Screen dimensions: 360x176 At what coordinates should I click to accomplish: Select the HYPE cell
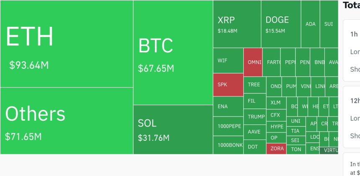276,127
